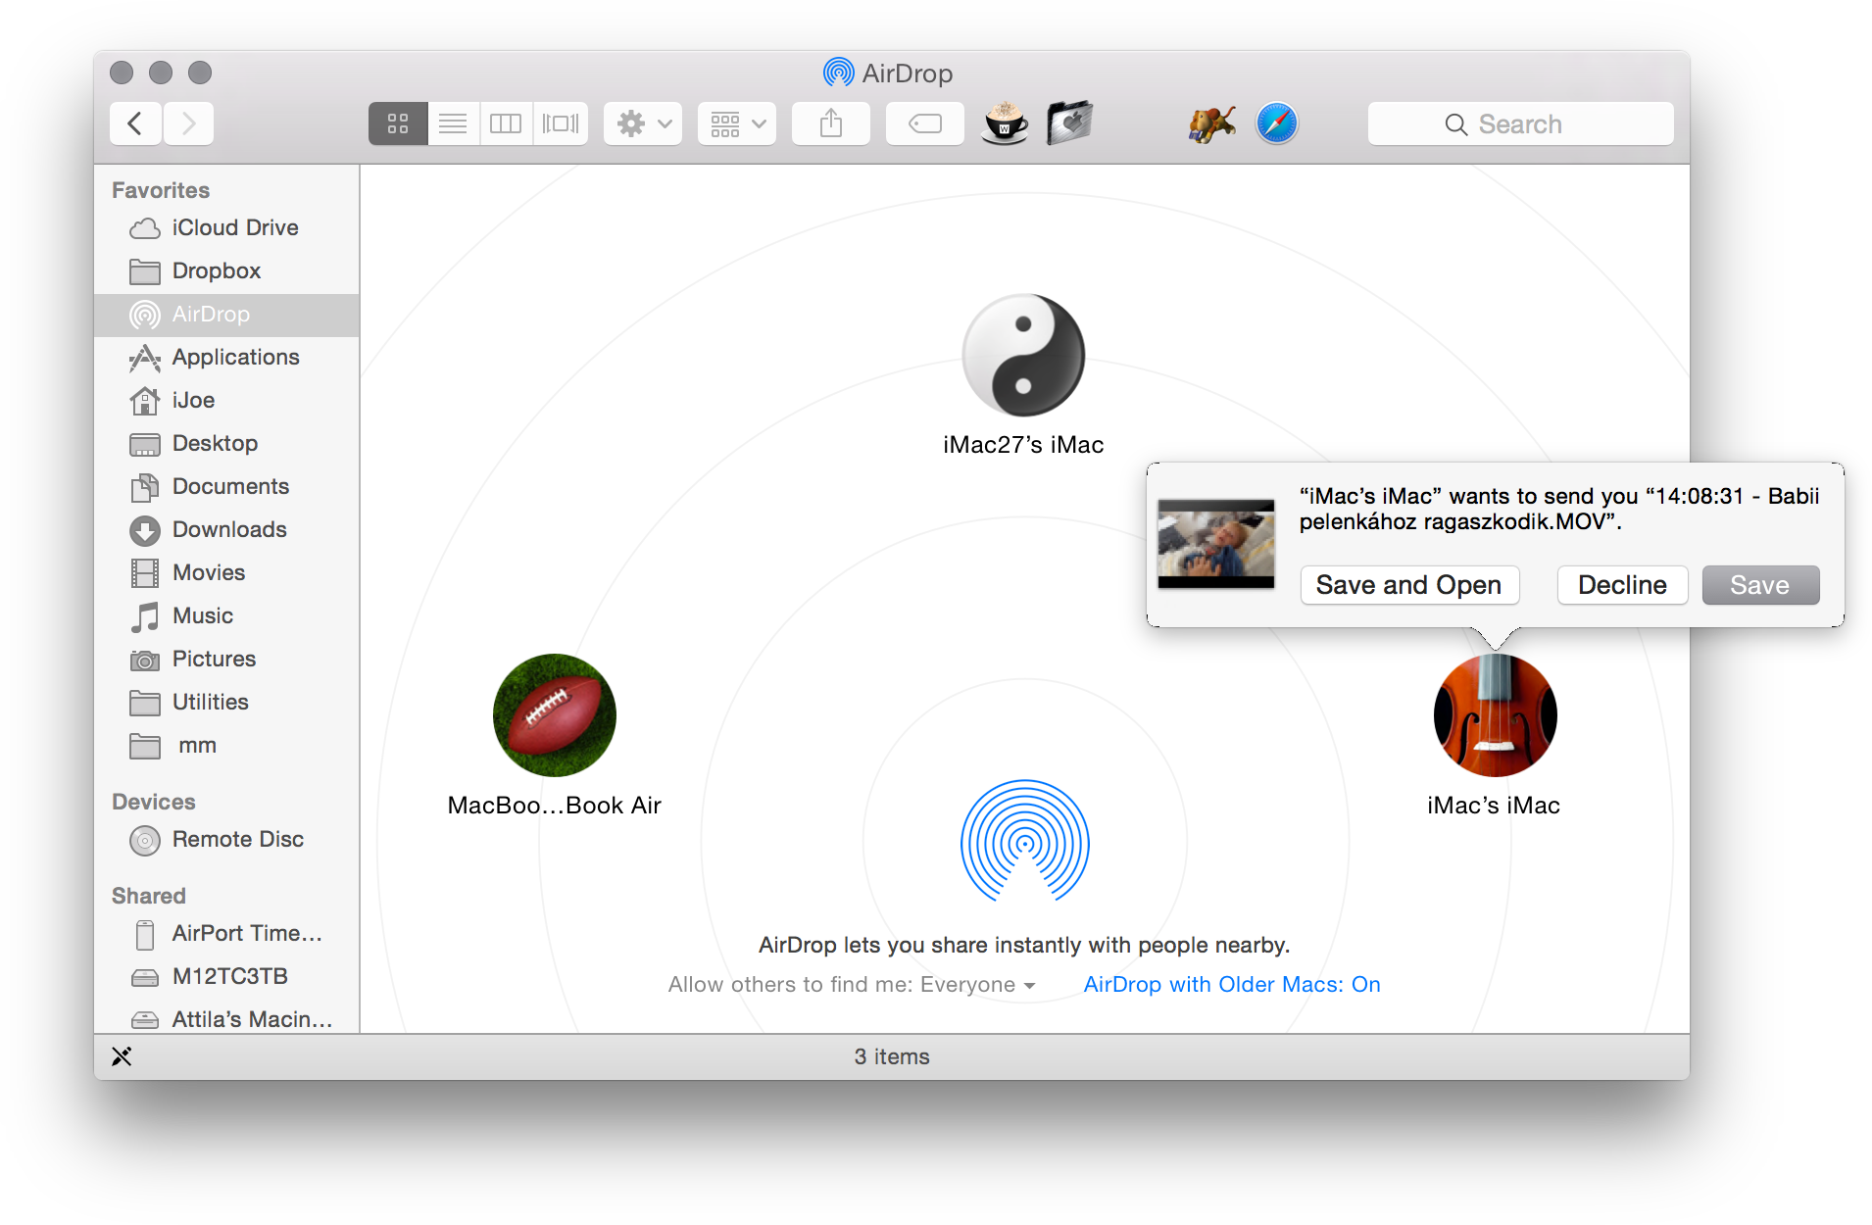Click the AirDrop window title
The height and width of the screenshot is (1225, 1872).
coord(888,73)
